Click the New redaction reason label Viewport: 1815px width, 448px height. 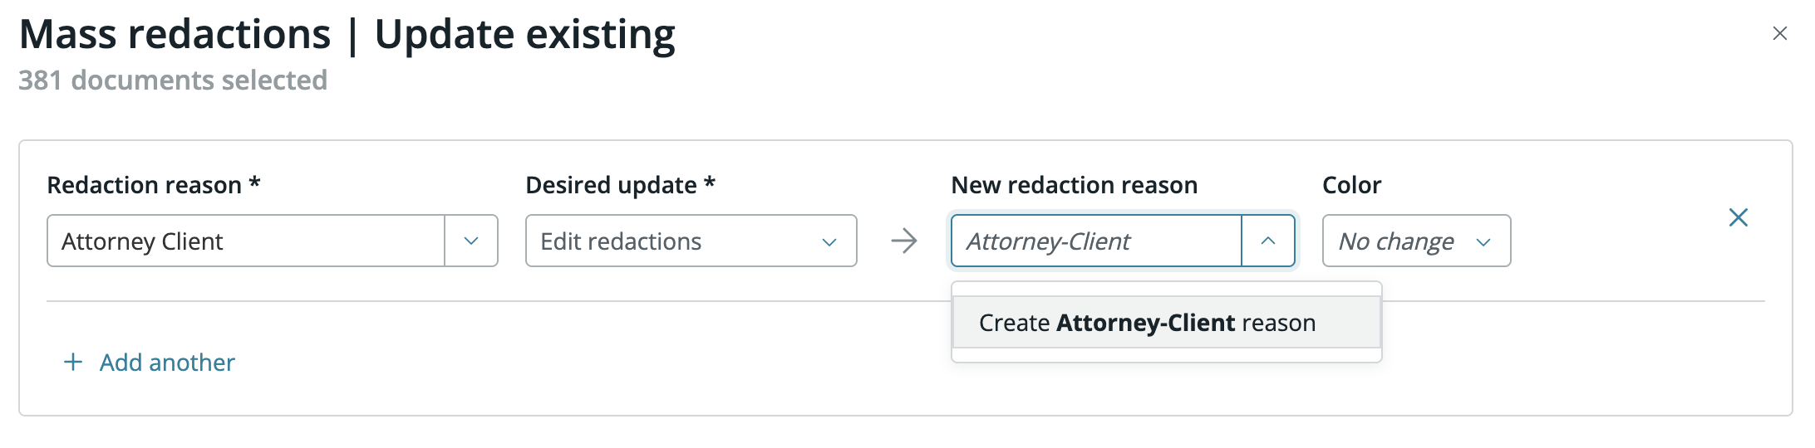pyautogui.click(x=1075, y=184)
